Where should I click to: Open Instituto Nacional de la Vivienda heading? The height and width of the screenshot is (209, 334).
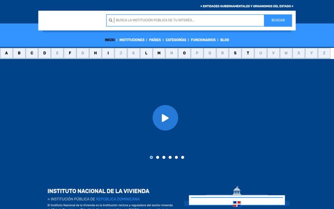(98, 191)
